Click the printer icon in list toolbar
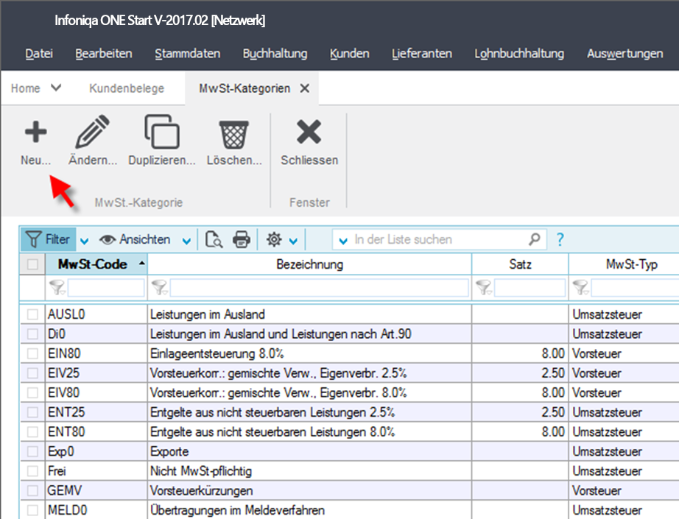The width and height of the screenshot is (679, 519). pyautogui.click(x=242, y=239)
